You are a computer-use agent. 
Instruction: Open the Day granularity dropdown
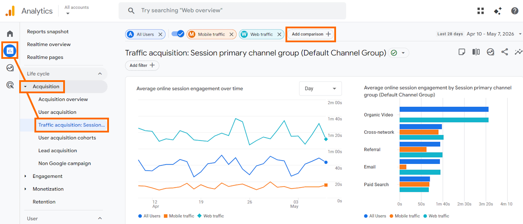click(x=320, y=88)
